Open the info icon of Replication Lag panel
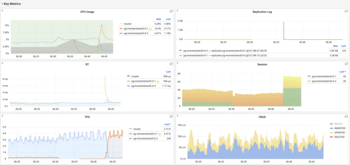350x165 pixels. click(x=178, y=10)
